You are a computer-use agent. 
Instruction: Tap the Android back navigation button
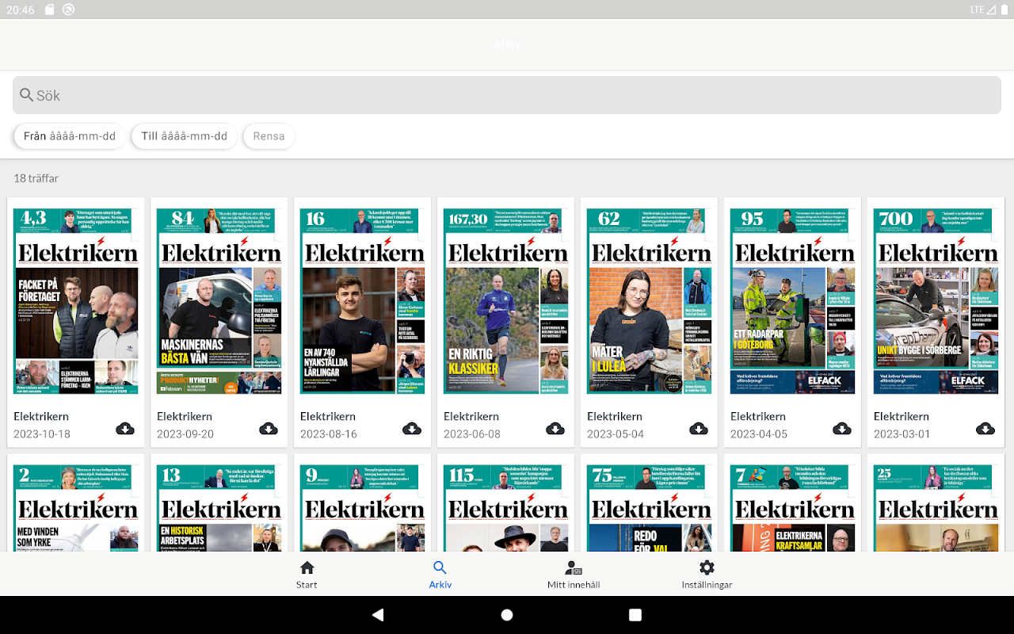click(378, 615)
